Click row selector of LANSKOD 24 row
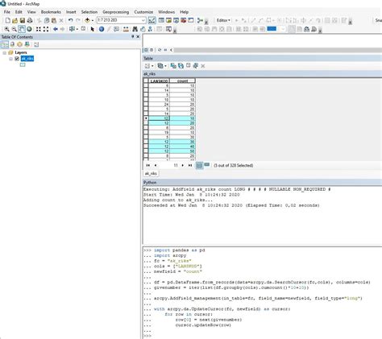382x339 pixels. tap(146, 105)
